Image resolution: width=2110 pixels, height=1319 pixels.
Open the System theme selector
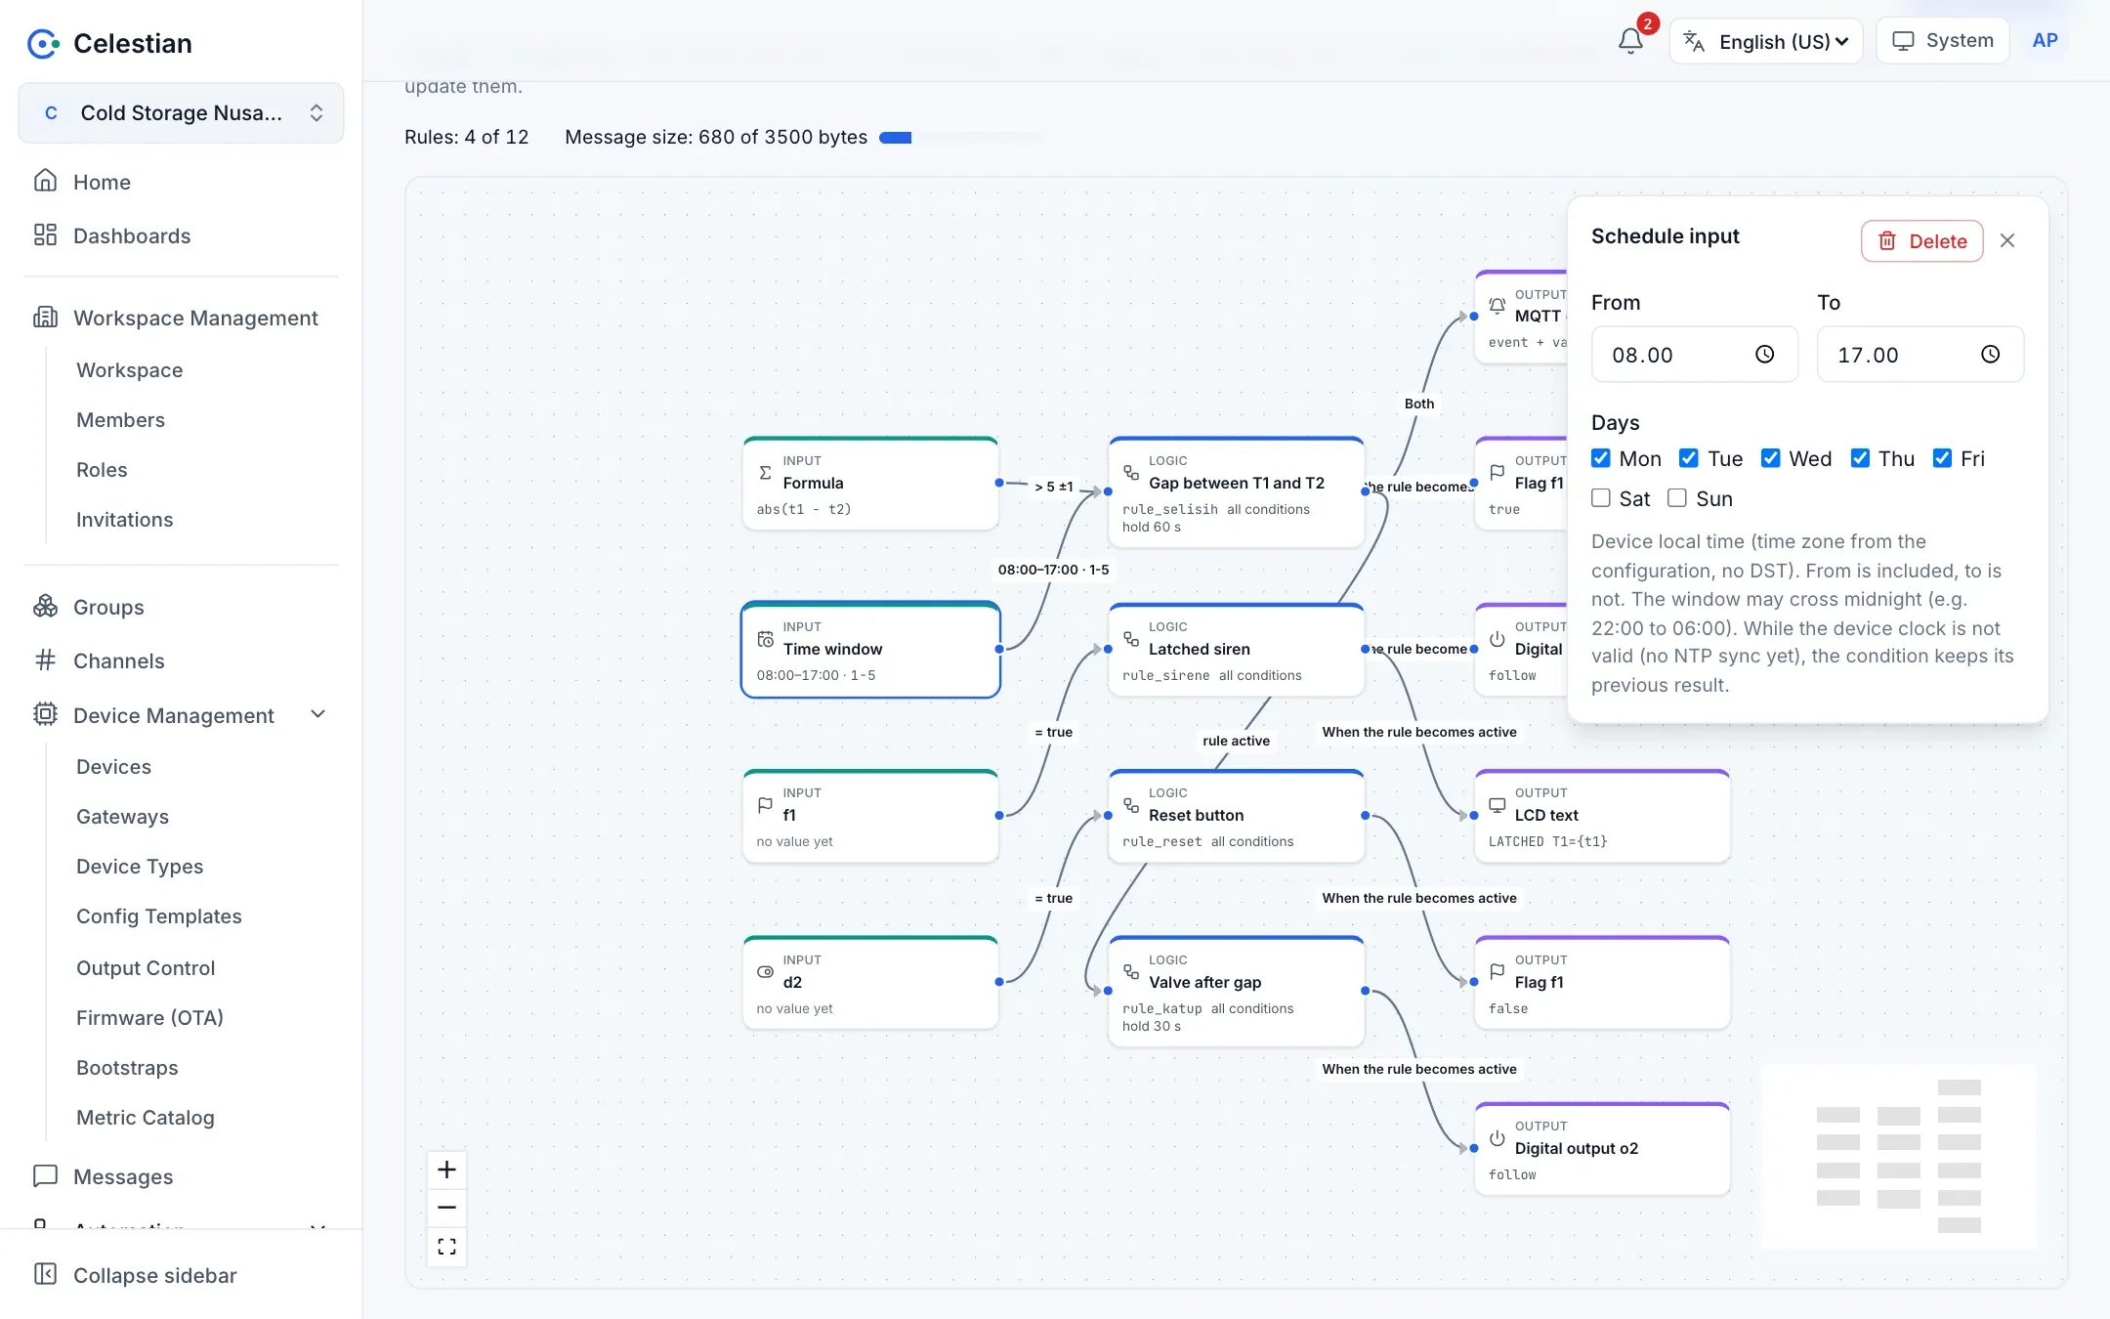click(x=1943, y=41)
